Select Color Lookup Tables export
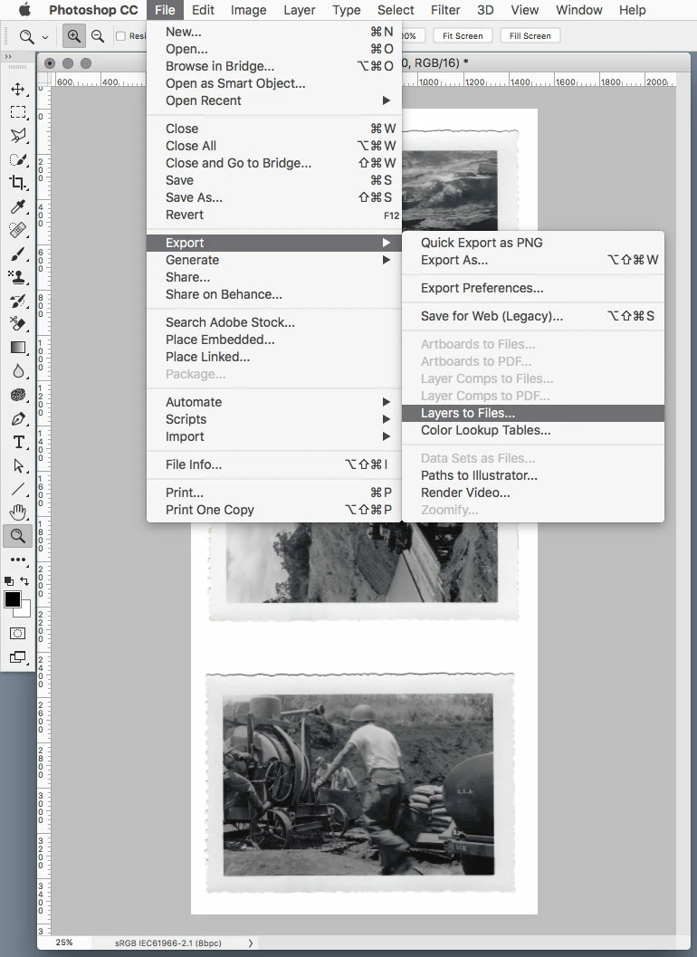The image size is (697, 957). pyautogui.click(x=533, y=430)
